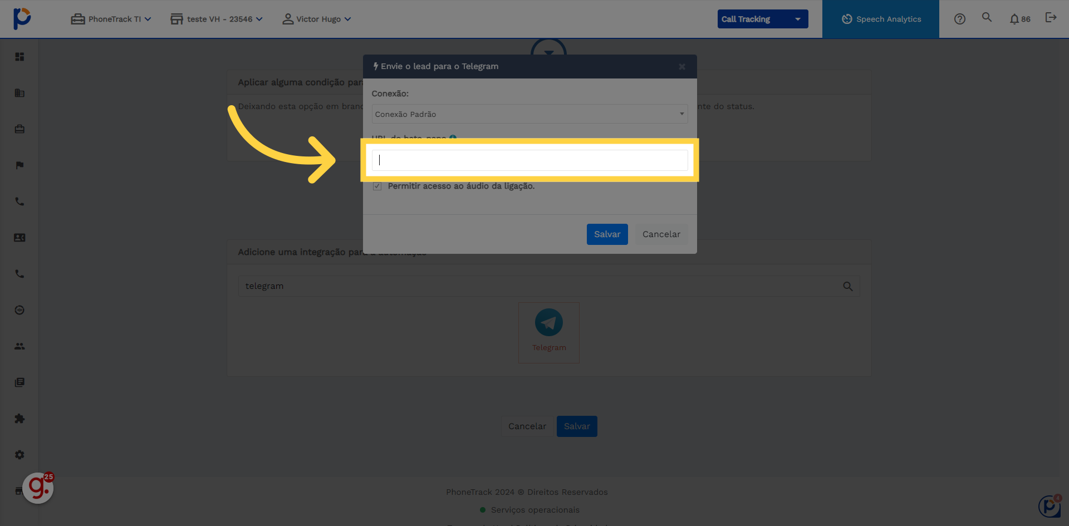
Task: Open the dashboard grid icon in sidebar
Action: pyautogui.click(x=19, y=57)
